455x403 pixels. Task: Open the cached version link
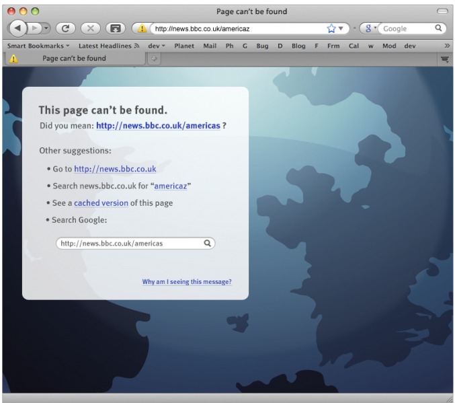coord(101,203)
